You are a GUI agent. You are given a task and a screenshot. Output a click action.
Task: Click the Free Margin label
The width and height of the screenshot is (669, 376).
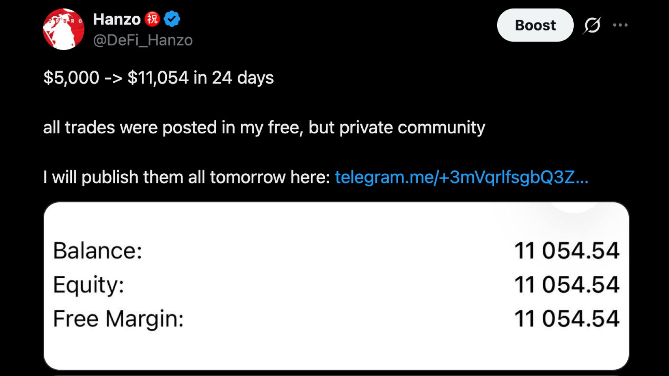point(118,319)
